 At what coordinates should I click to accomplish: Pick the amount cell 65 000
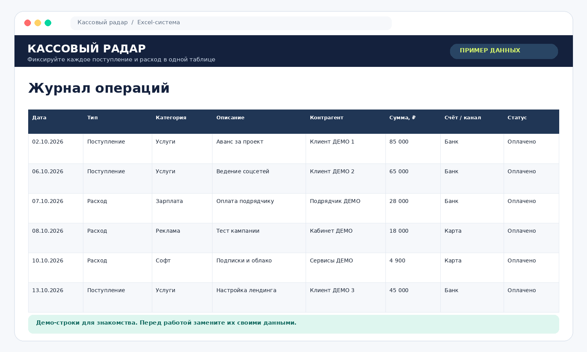pyautogui.click(x=413, y=178)
